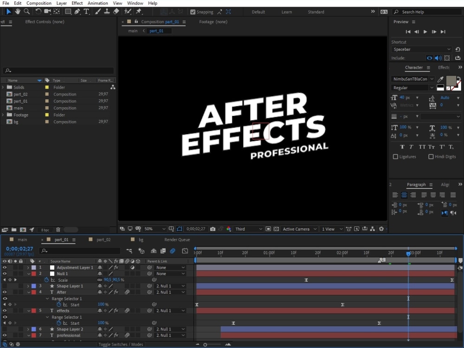
Task: Click the text fill color swatch
Action: click(x=451, y=80)
